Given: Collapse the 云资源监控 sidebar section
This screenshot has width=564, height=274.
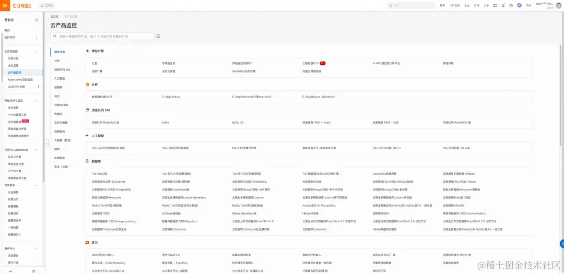Looking at the screenshot, I should (36, 52).
